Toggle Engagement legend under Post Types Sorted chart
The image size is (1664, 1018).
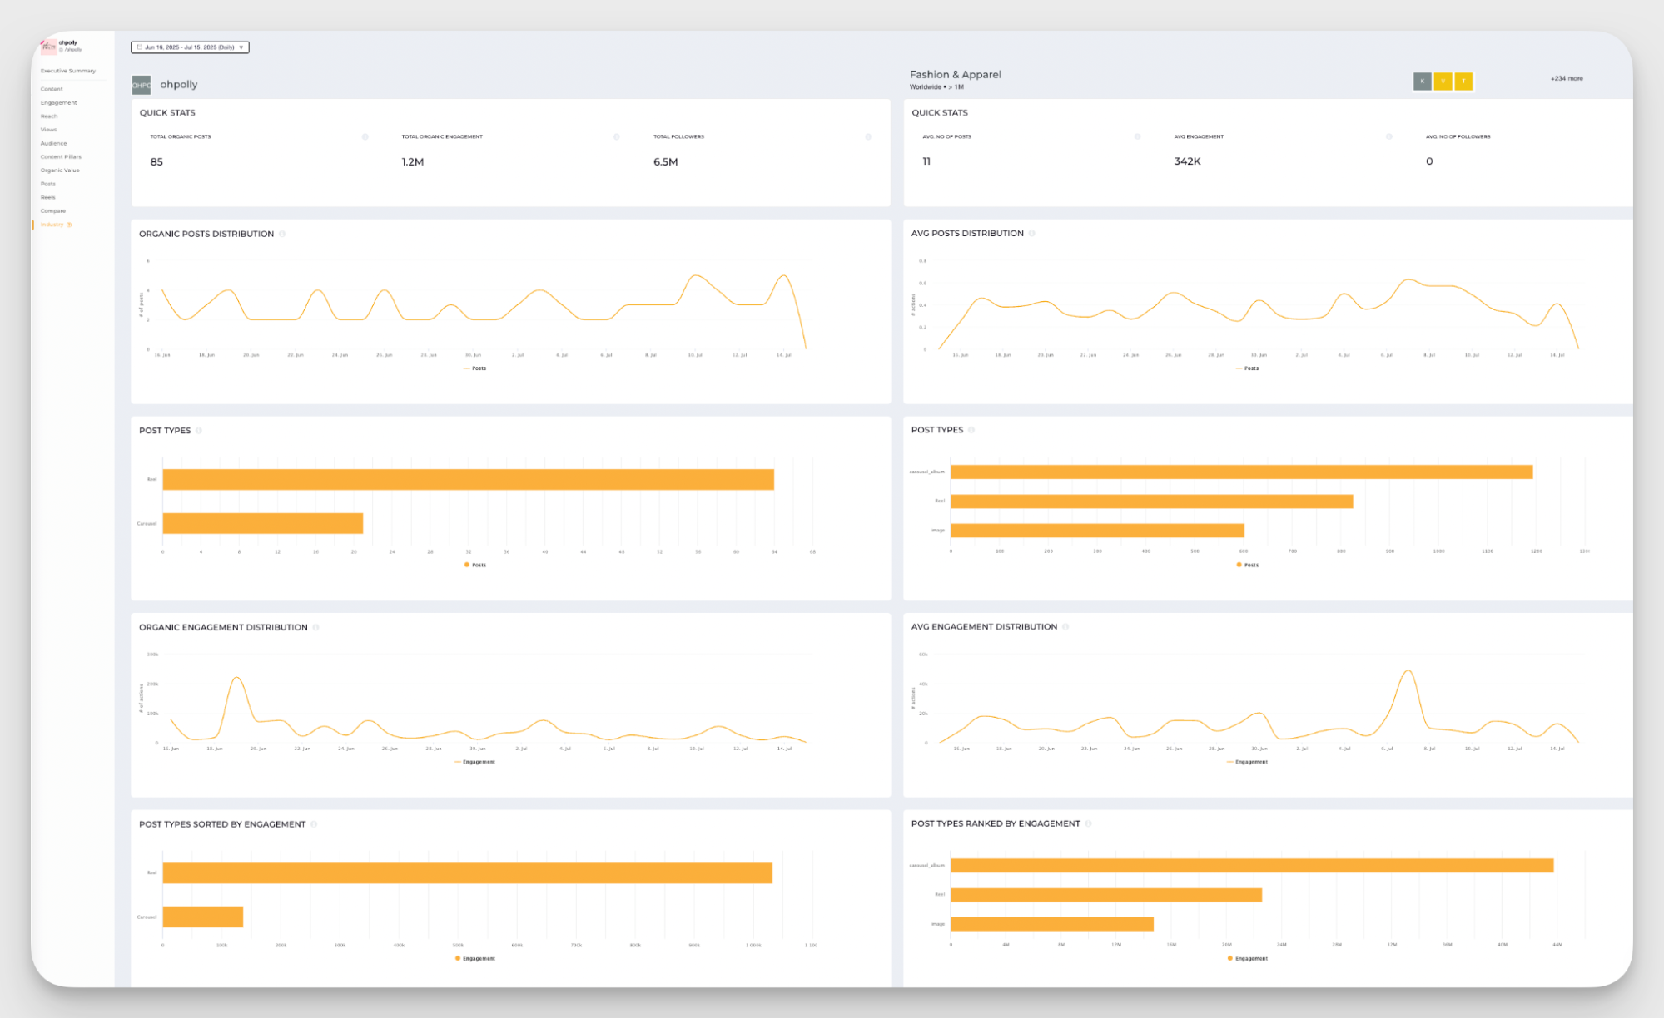[x=475, y=959]
